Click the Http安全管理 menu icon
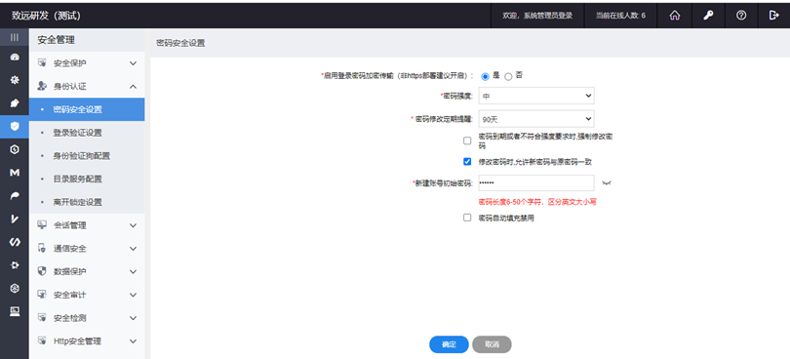 click(42, 340)
